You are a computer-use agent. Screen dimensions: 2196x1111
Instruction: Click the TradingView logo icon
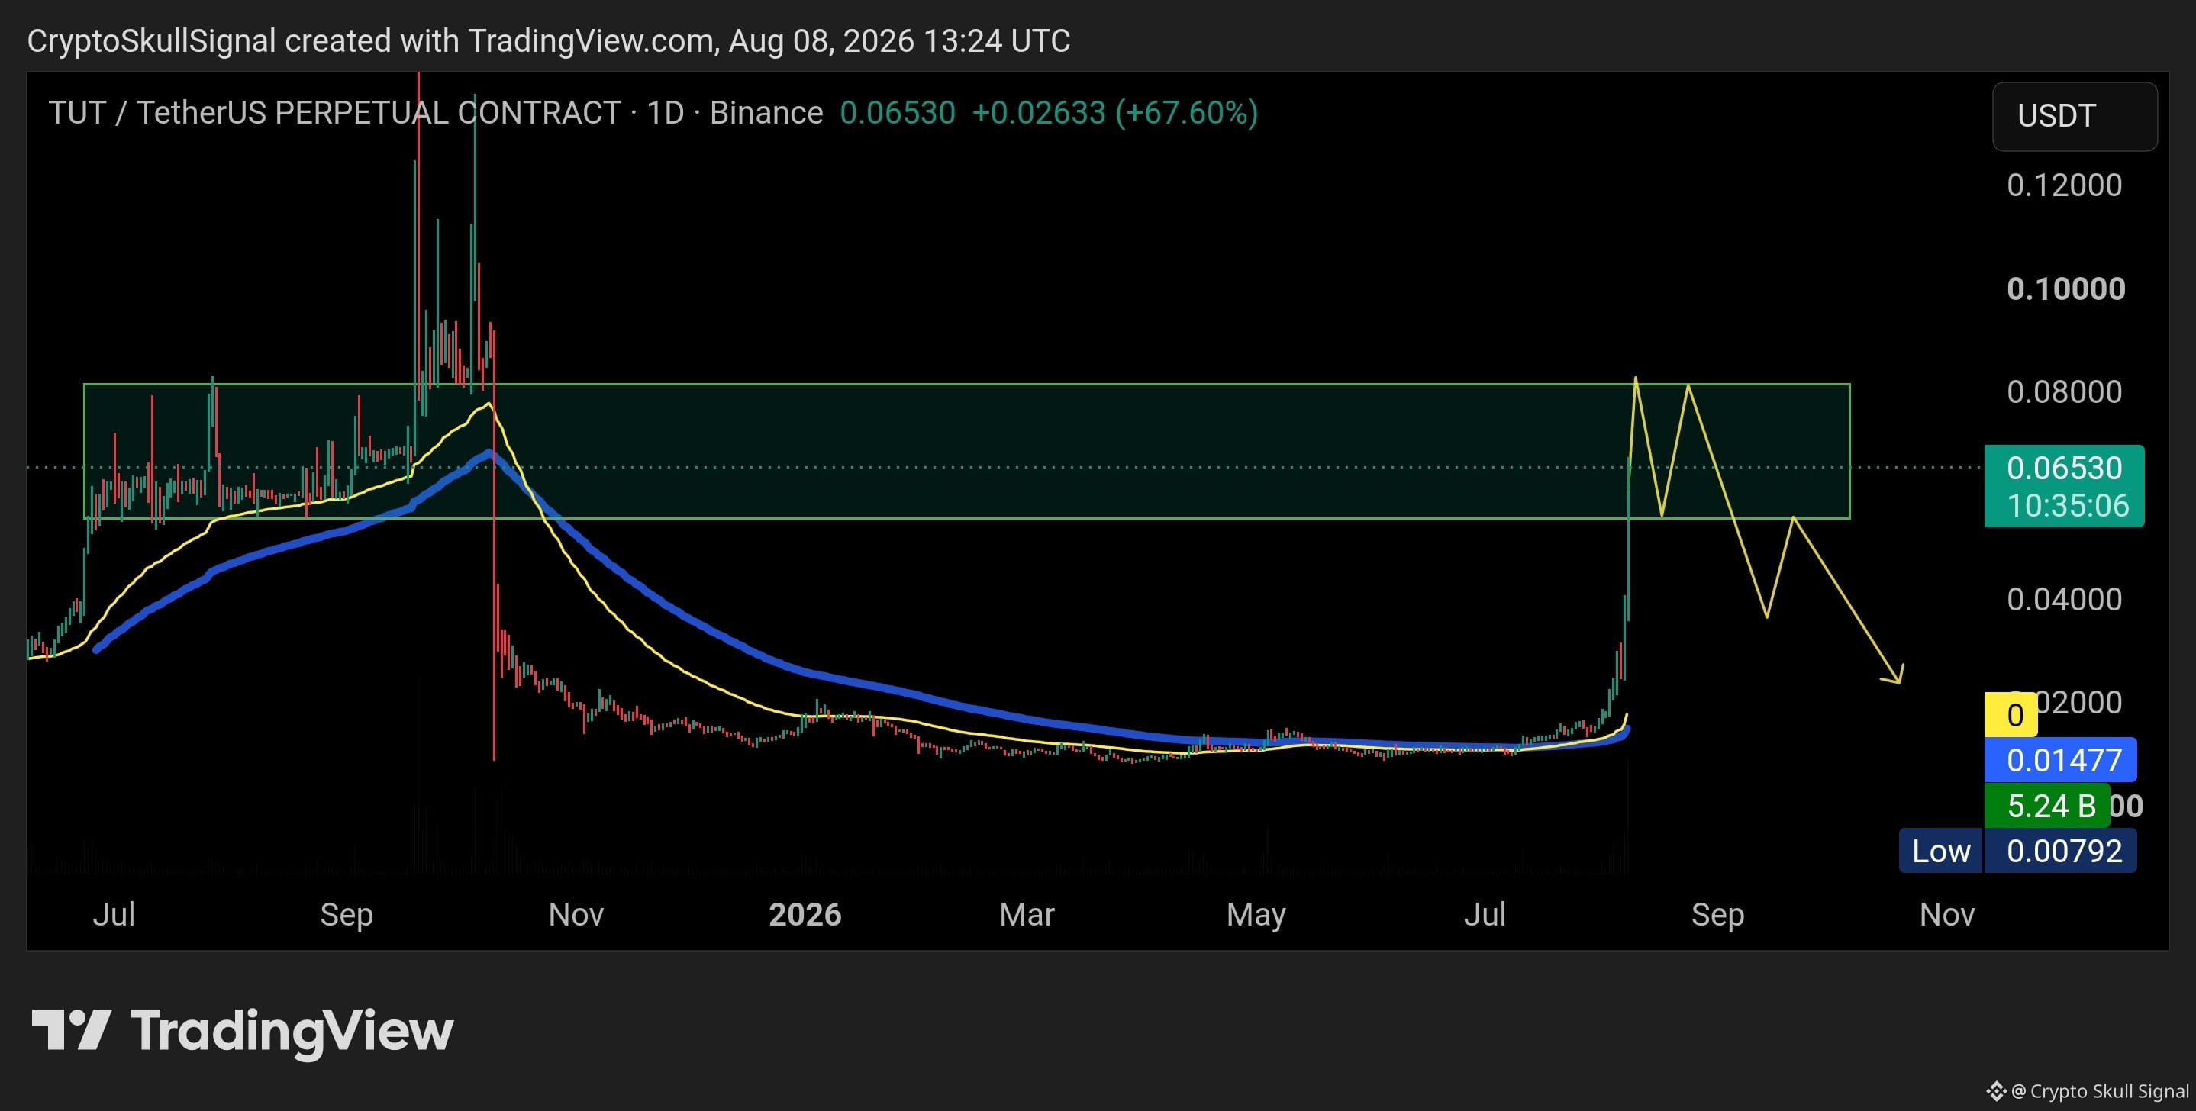coord(71,1029)
